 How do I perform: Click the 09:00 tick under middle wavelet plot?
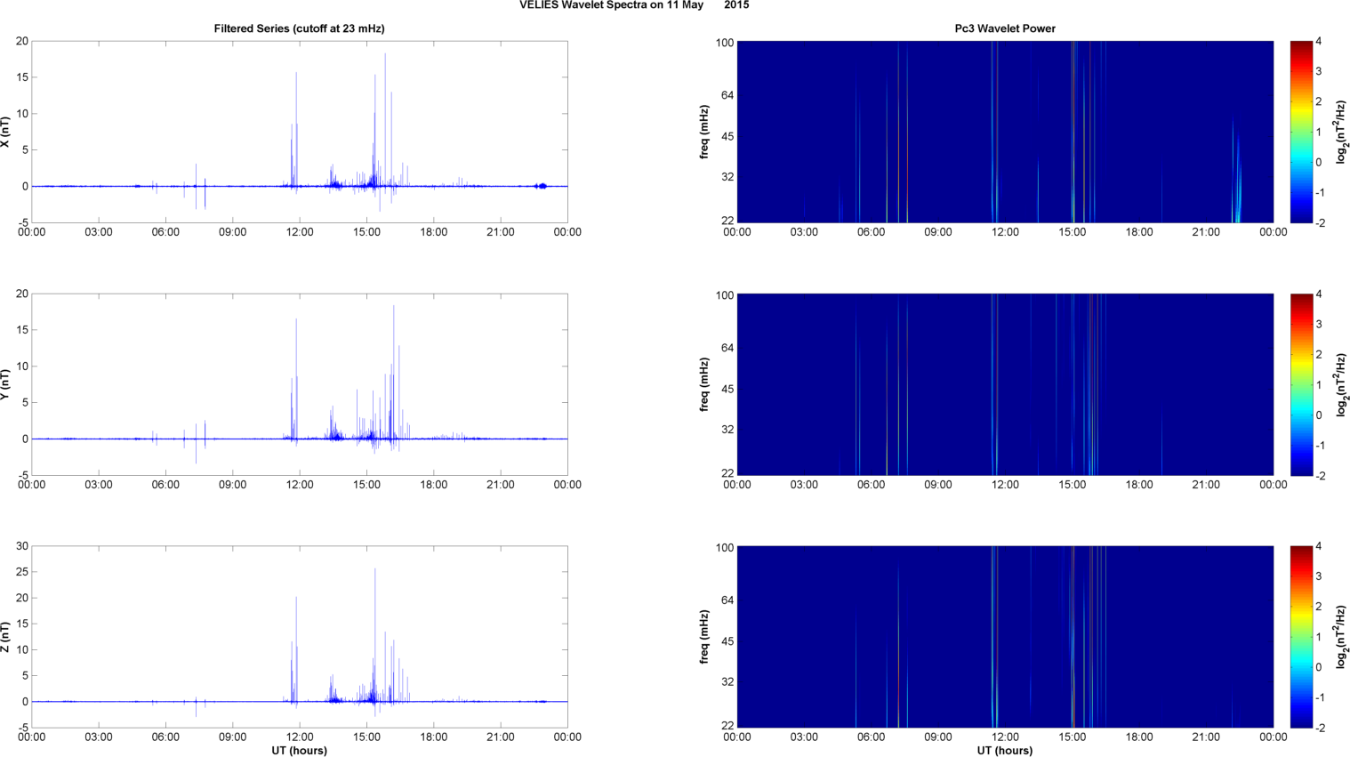938,485
